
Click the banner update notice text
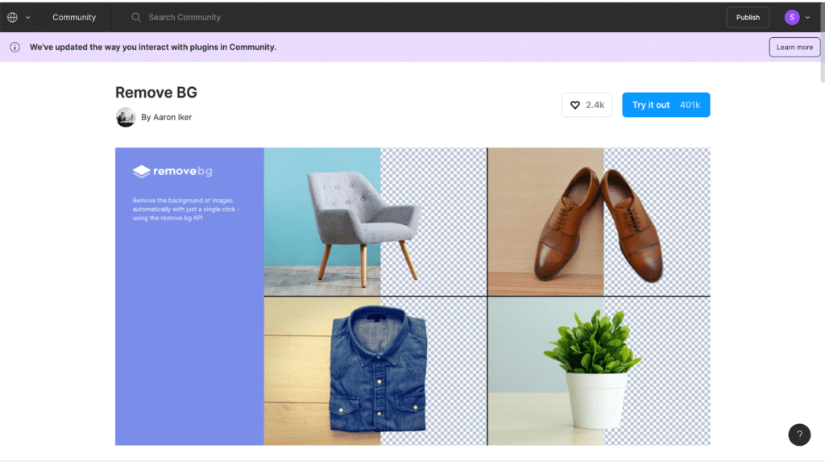pos(152,47)
